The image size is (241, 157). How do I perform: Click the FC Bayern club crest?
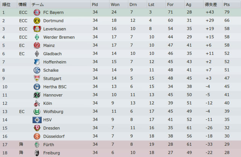pos(37,12)
